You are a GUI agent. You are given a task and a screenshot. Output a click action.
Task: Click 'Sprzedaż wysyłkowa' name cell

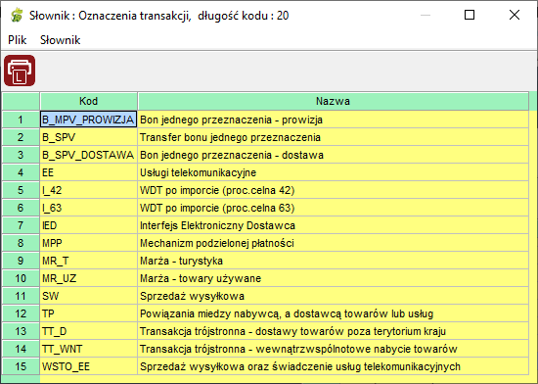pyautogui.click(x=333, y=296)
